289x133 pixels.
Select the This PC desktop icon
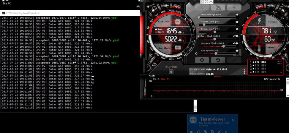pos(7,3)
